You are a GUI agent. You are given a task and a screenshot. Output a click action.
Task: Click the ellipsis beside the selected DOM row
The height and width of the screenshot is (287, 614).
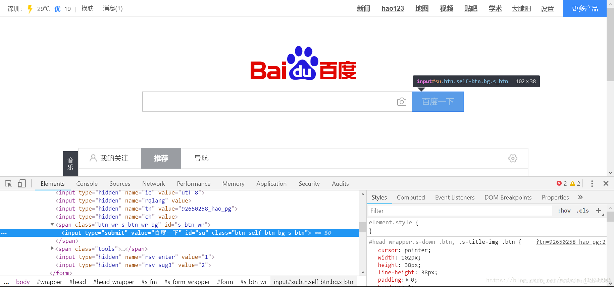tap(4, 233)
